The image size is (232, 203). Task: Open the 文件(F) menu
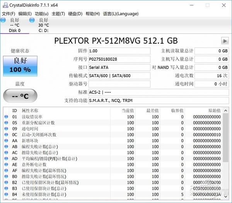(x=9, y=14)
